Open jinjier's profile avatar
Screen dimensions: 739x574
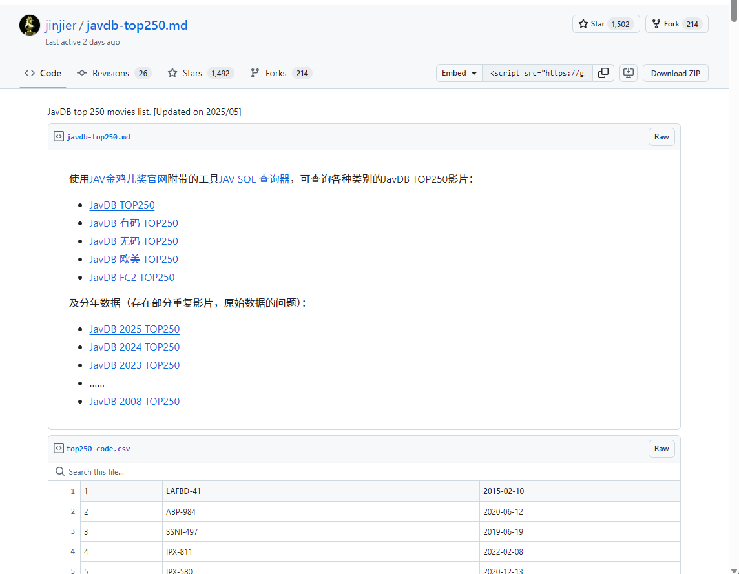click(x=29, y=25)
